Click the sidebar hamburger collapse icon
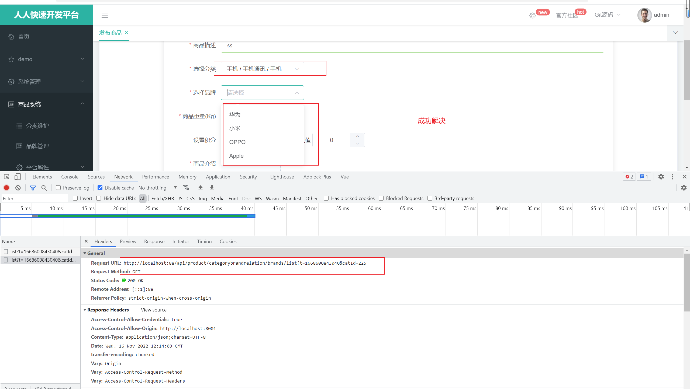Screen dimensions: 690x389 coord(105,15)
